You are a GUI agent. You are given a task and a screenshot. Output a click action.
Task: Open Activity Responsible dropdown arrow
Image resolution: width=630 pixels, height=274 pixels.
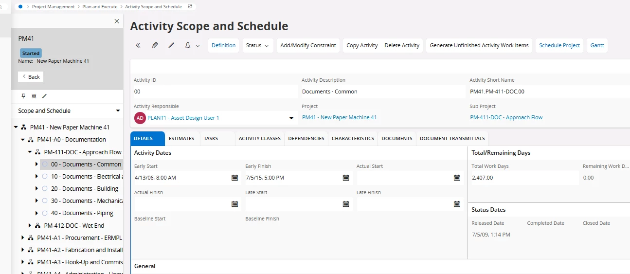pyautogui.click(x=291, y=118)
